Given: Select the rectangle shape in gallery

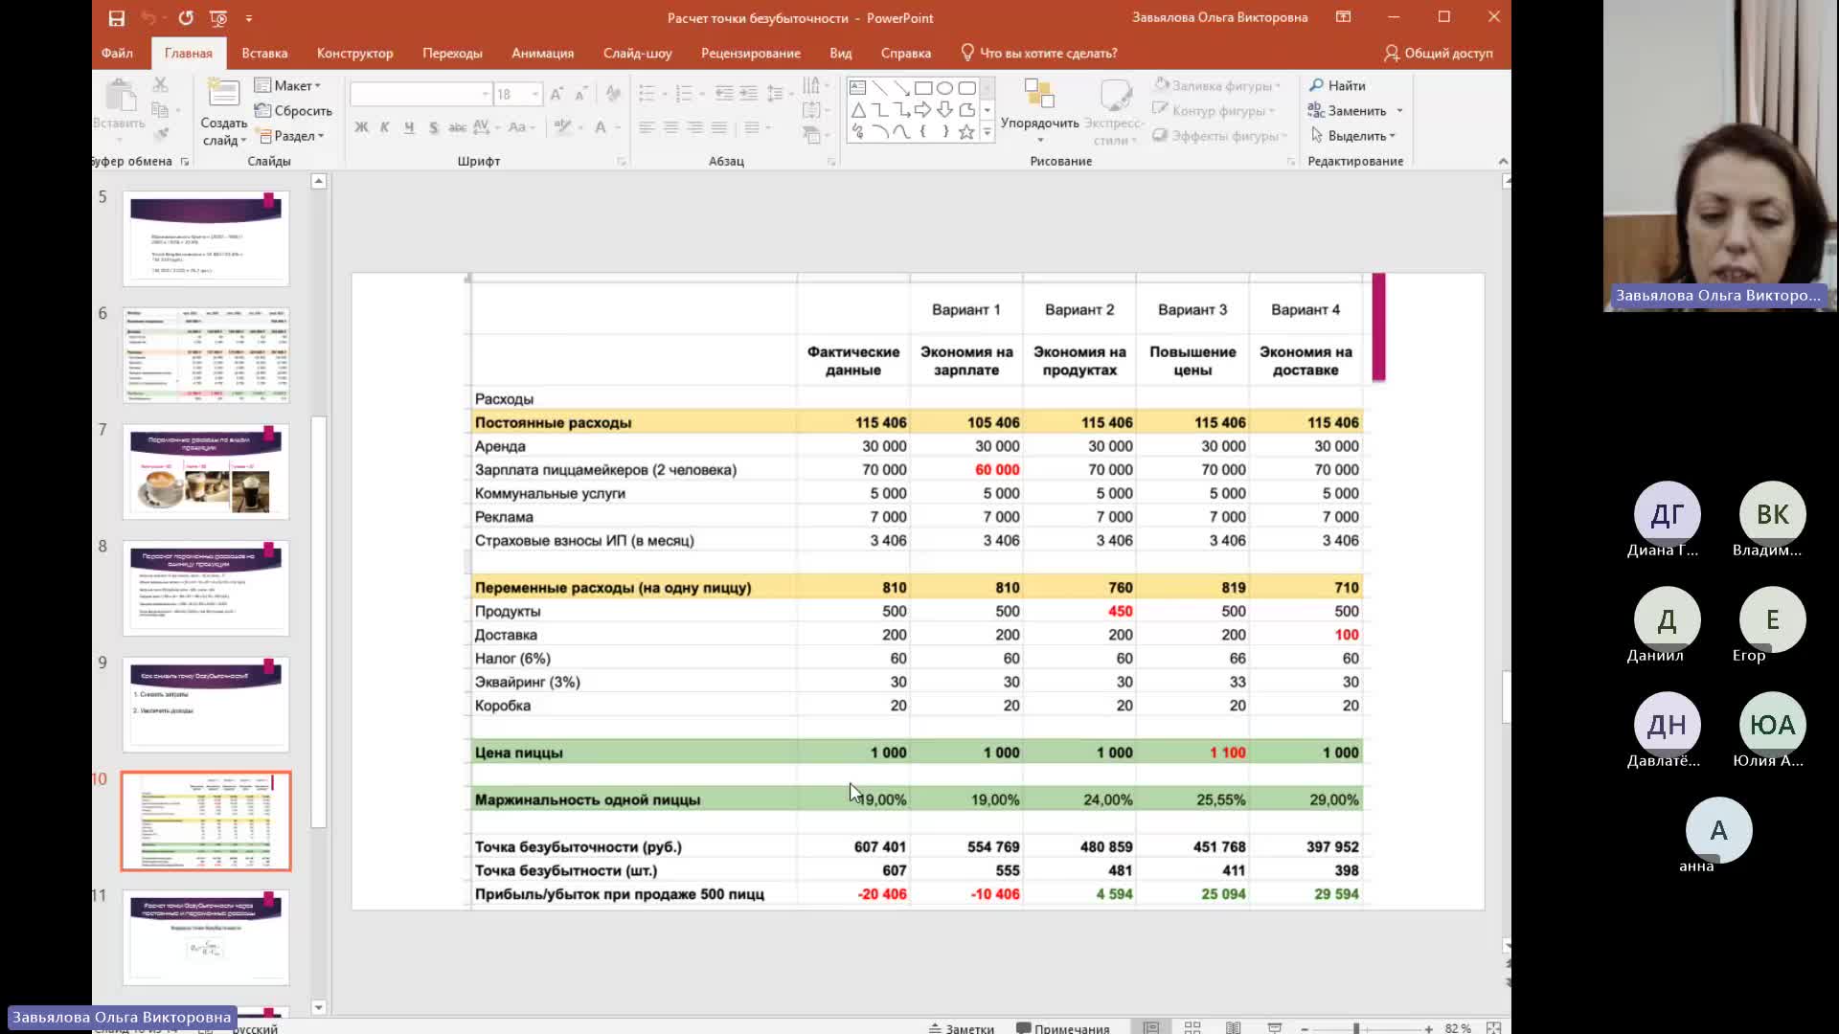Looking at the screenshot, I should [923, 87].
